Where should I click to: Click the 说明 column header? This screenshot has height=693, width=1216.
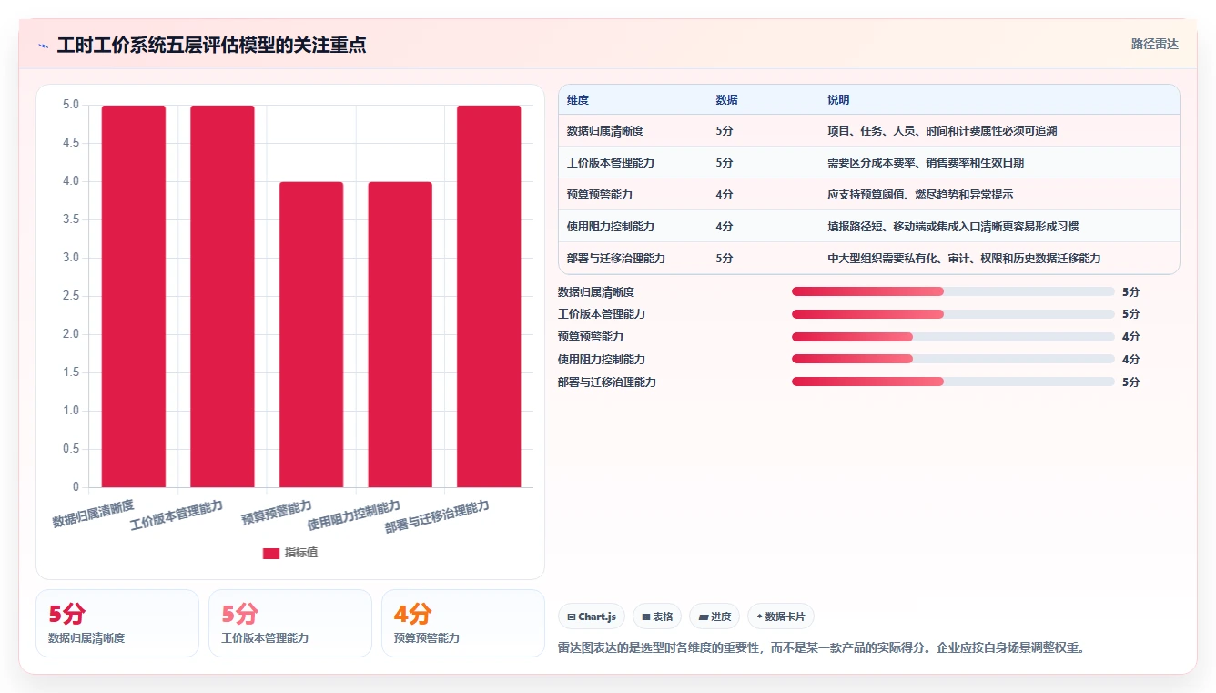click(x=838, y=100)
